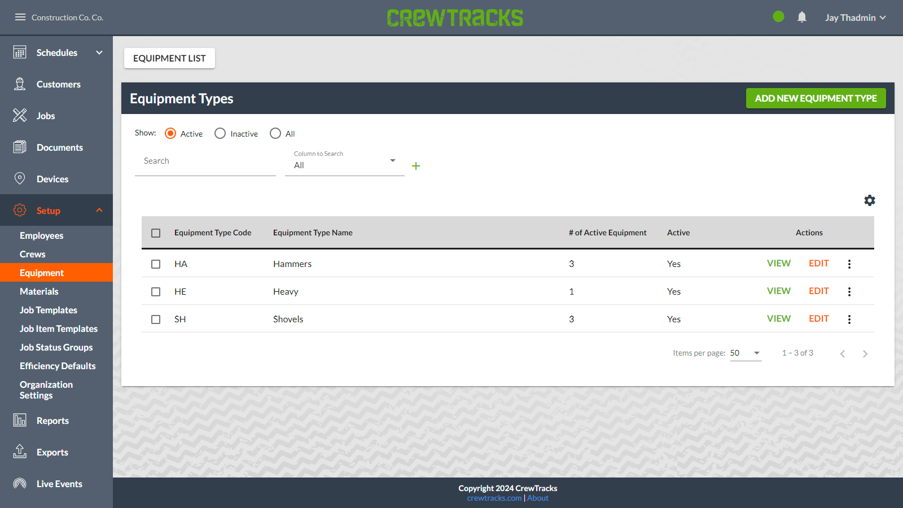Click the Live Events broadcast icon
Screen dimensions: 903x508
click(20, 483)
